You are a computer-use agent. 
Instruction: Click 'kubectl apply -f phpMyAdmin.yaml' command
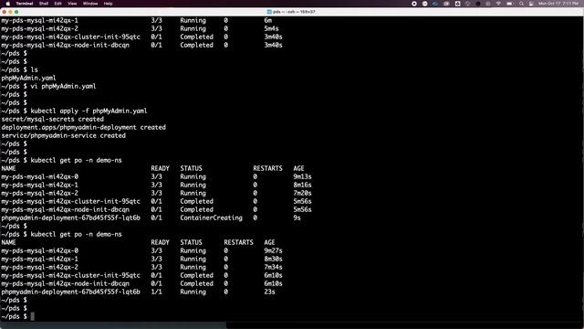point(89,111)
